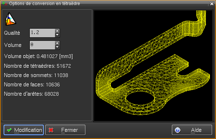Image resolution: width=216 pixels, height=139 pixels.
Task: Click the green checkmark on Modification
Action: tap(9, 130)
